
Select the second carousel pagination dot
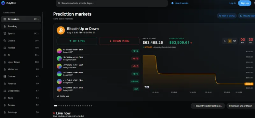(59, 106)
